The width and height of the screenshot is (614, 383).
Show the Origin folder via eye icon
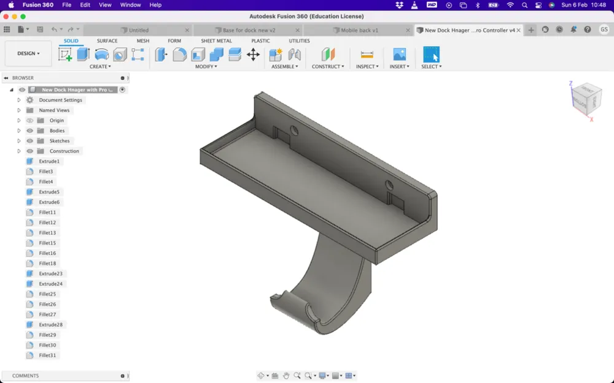click(x=29, y=121)
